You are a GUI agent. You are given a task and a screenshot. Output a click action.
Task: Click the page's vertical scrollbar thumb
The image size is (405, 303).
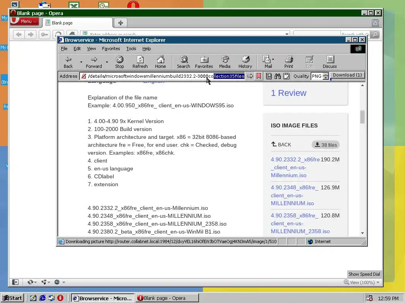(362, 117)
